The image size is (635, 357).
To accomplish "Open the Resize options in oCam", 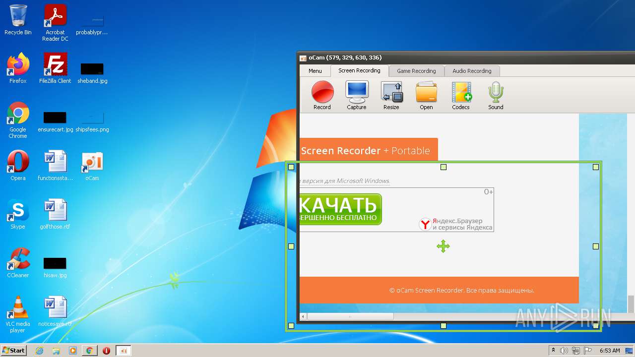I will pyautogui.click(x=391, y=96).
